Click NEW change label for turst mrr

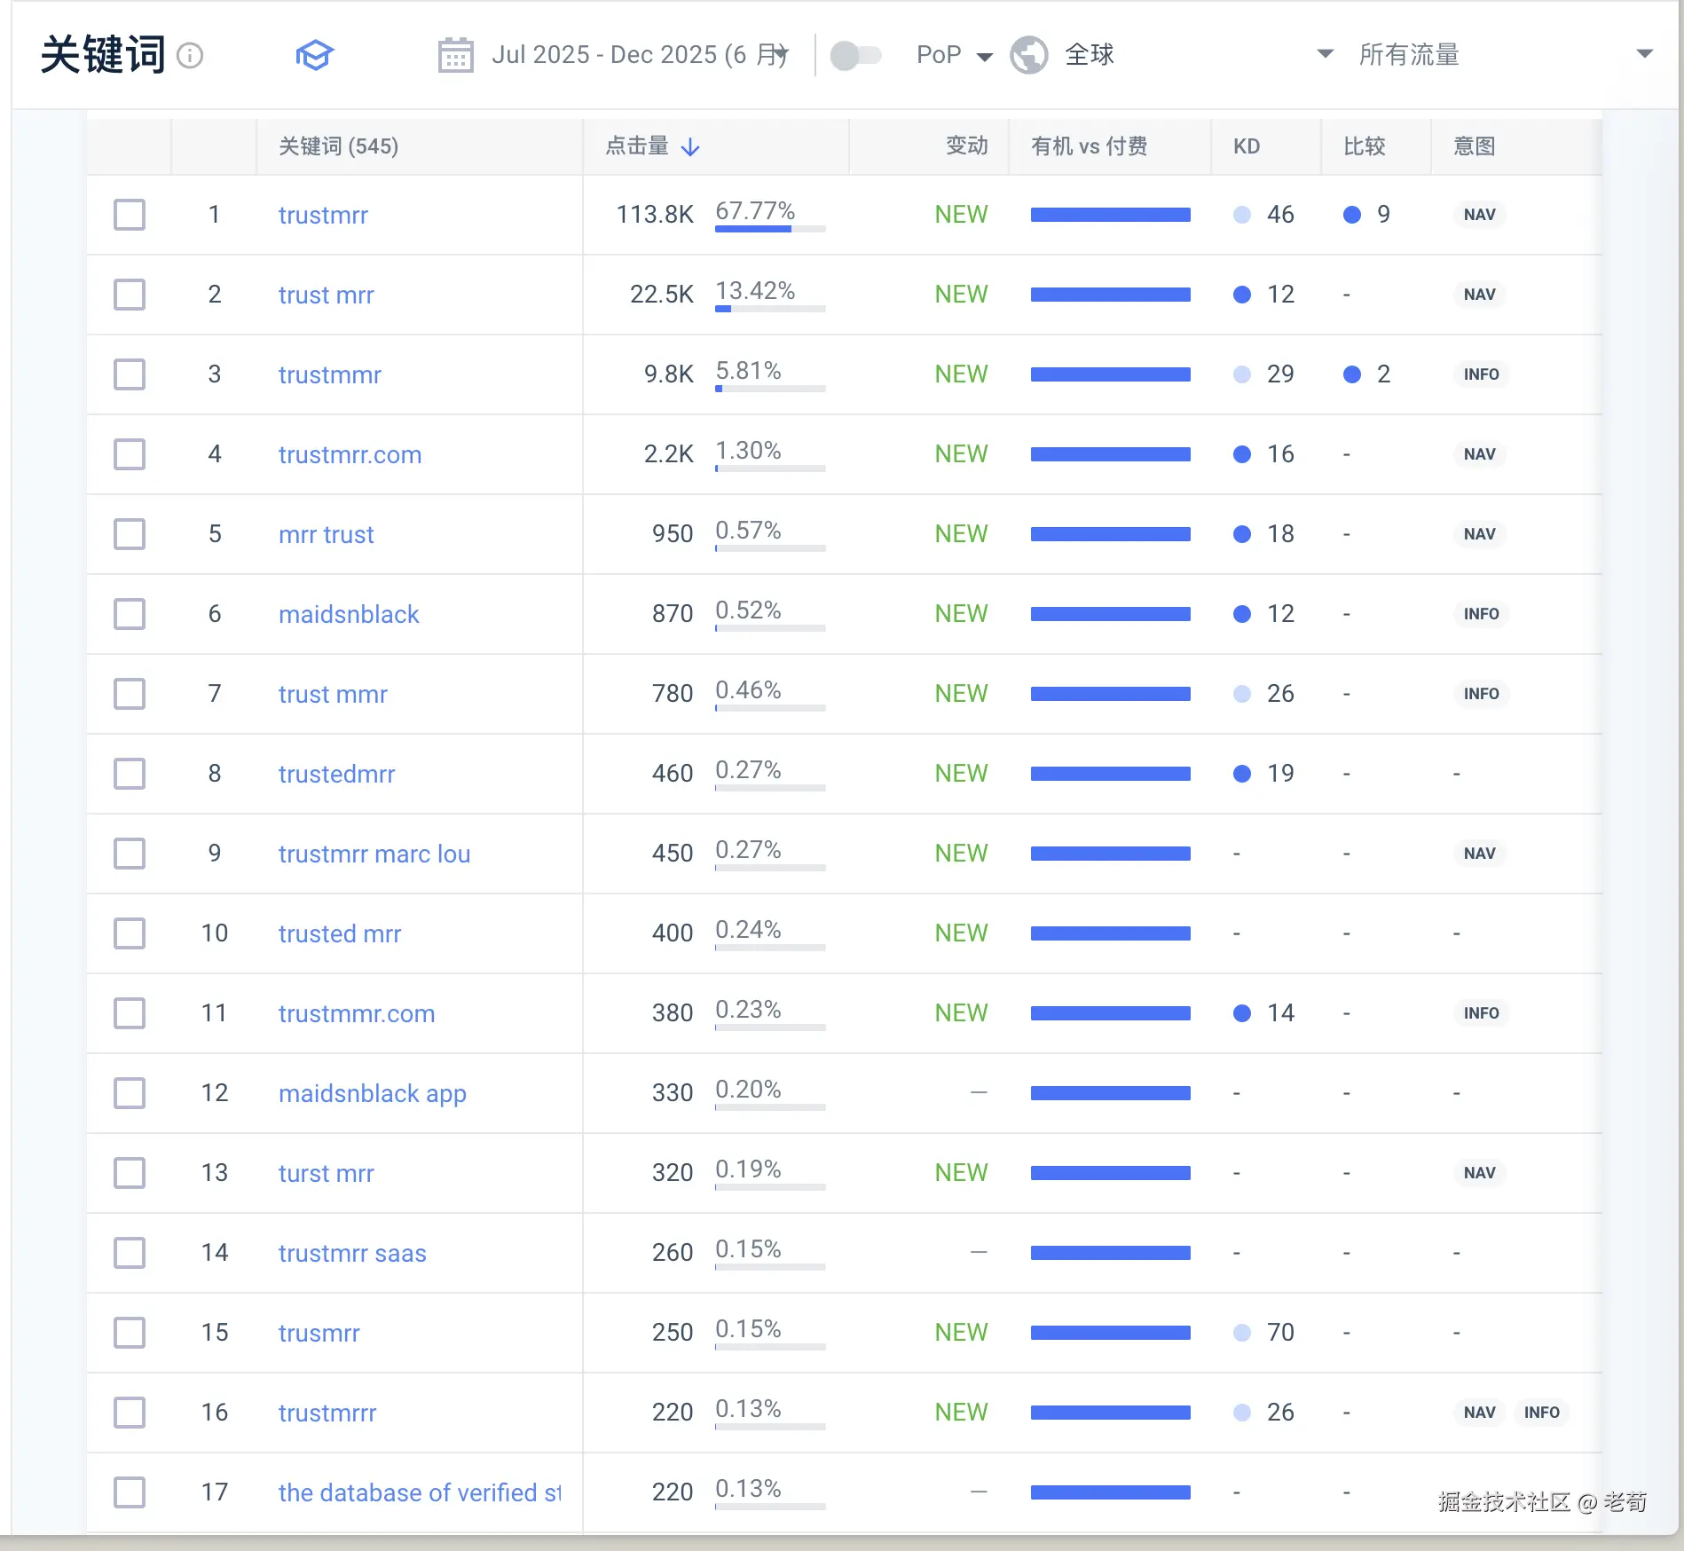[961, 1173]
